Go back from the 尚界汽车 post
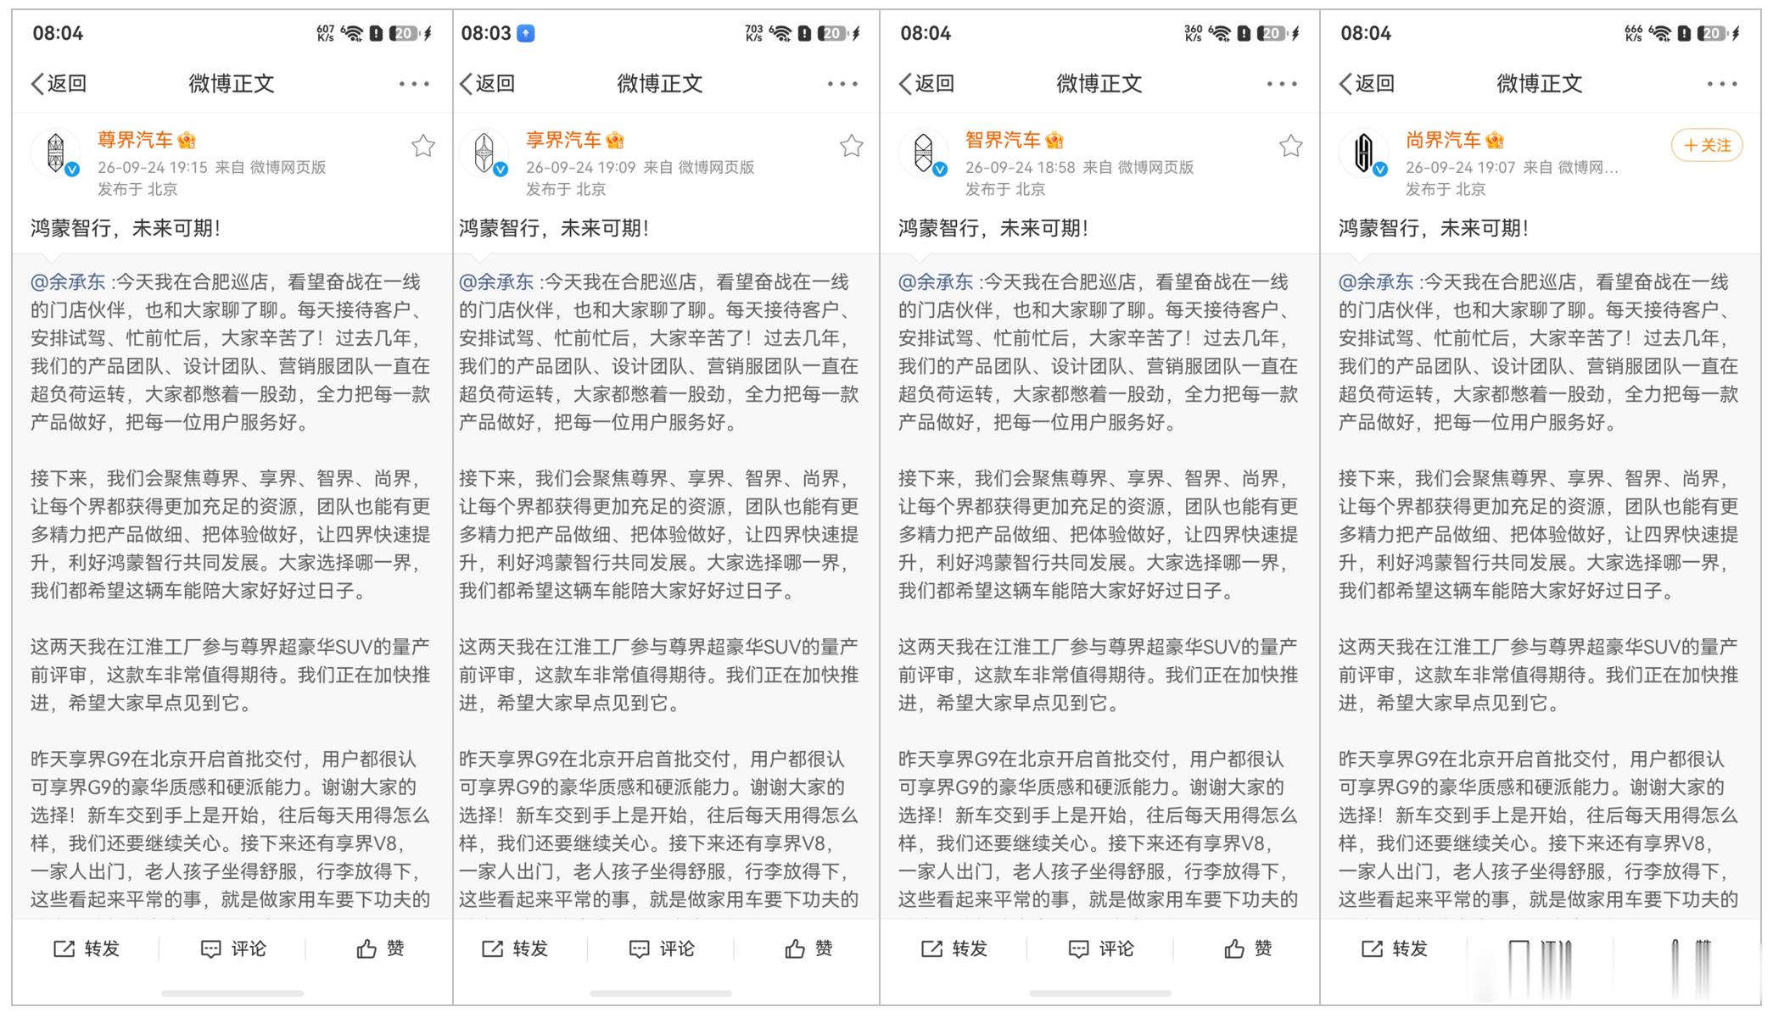Screen dimensions: 1773x1018 [1367, 83]
